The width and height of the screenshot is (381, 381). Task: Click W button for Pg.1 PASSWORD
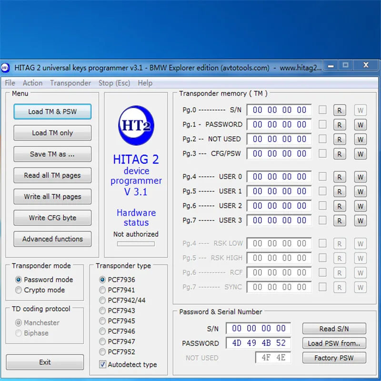(361, 125)
